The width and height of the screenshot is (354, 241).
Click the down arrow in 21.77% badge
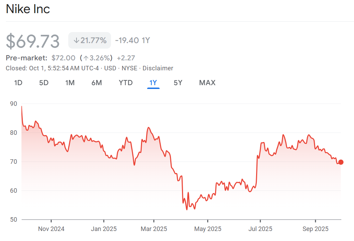76,41
